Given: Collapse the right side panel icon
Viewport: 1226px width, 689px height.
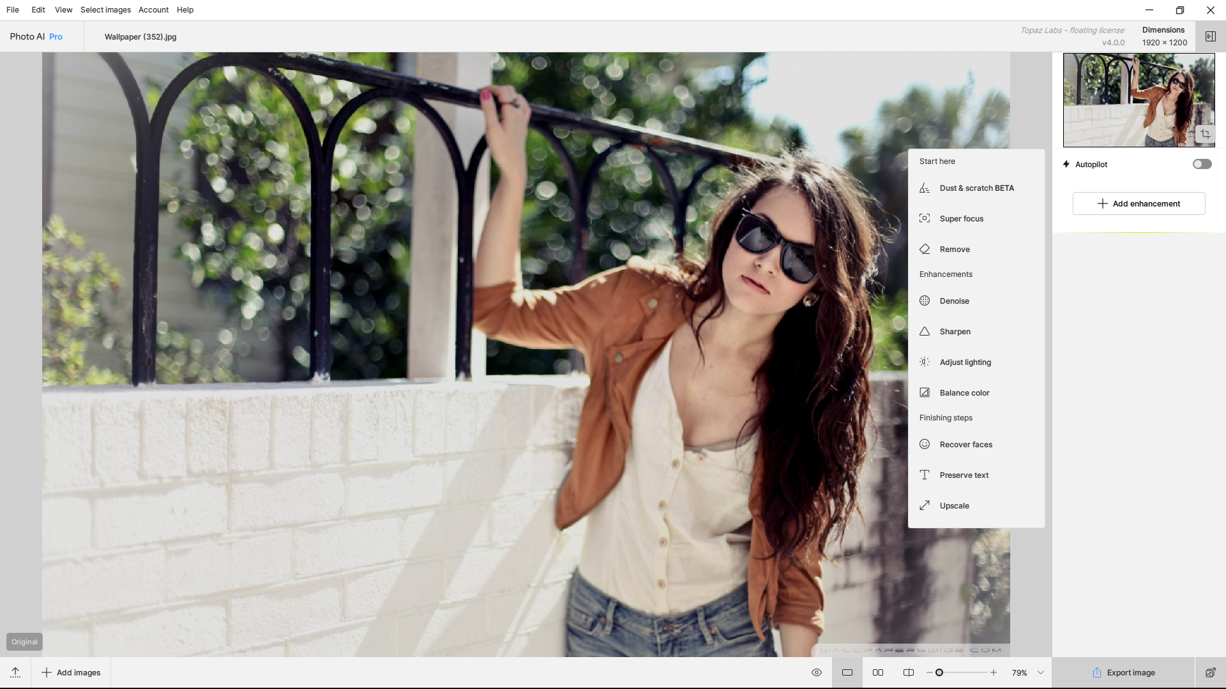Looking at the screenshot, I should click(x=1210, y=36).
